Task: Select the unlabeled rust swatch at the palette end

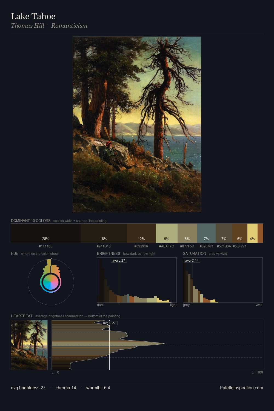Action: pyautogui.click(x=260, y=233)
